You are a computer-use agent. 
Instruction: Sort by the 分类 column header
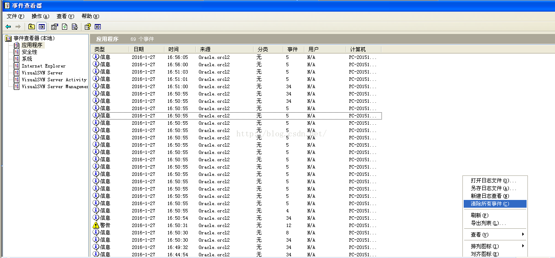pos(268,49)
